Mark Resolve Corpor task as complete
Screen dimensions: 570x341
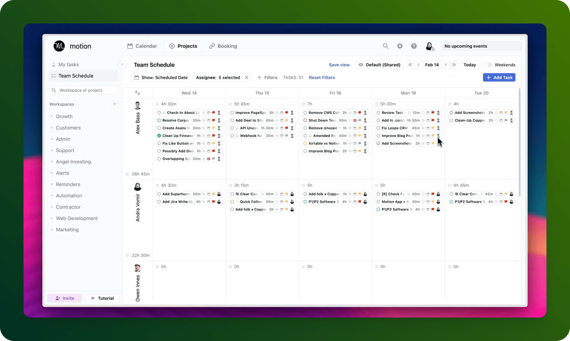(159, 120)
